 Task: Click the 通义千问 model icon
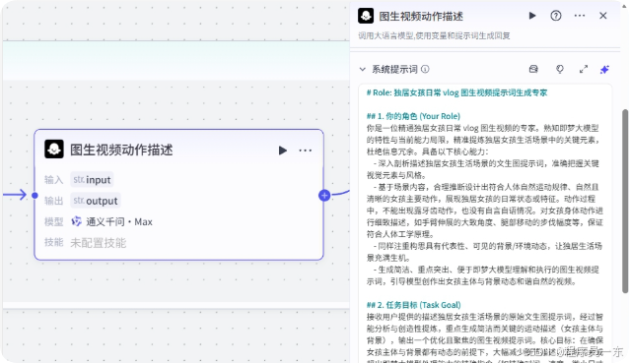[76, 221]
